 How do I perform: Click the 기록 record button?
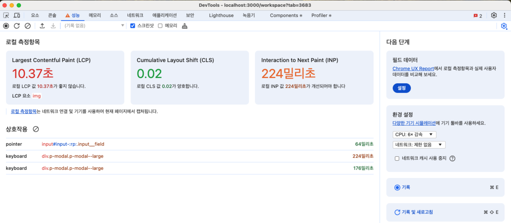[446, 187]
